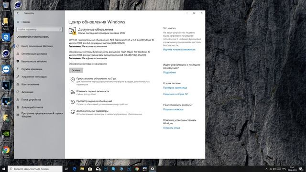Open the taskbar clock and date
This screenshot has width=306, height=172.
pyautogui.click(x=292, y=169)
